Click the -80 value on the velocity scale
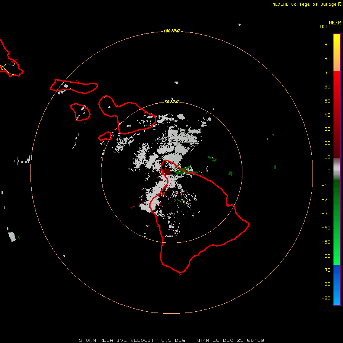The height and width of the screenshot is (343, 343). tap(326, 284)
